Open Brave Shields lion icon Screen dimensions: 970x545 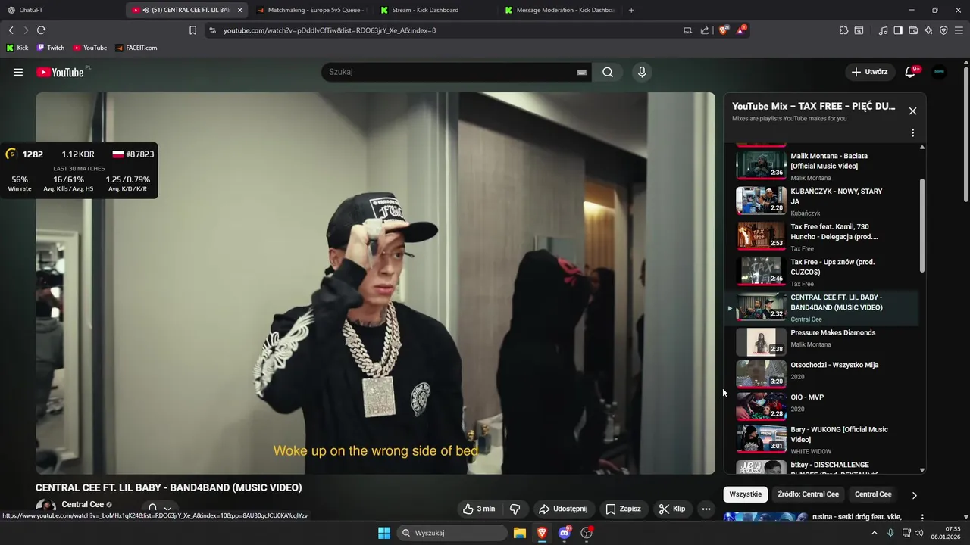[724, 30]
